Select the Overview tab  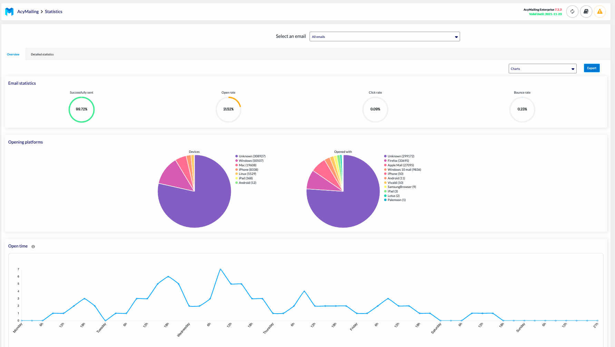(13, 54)
